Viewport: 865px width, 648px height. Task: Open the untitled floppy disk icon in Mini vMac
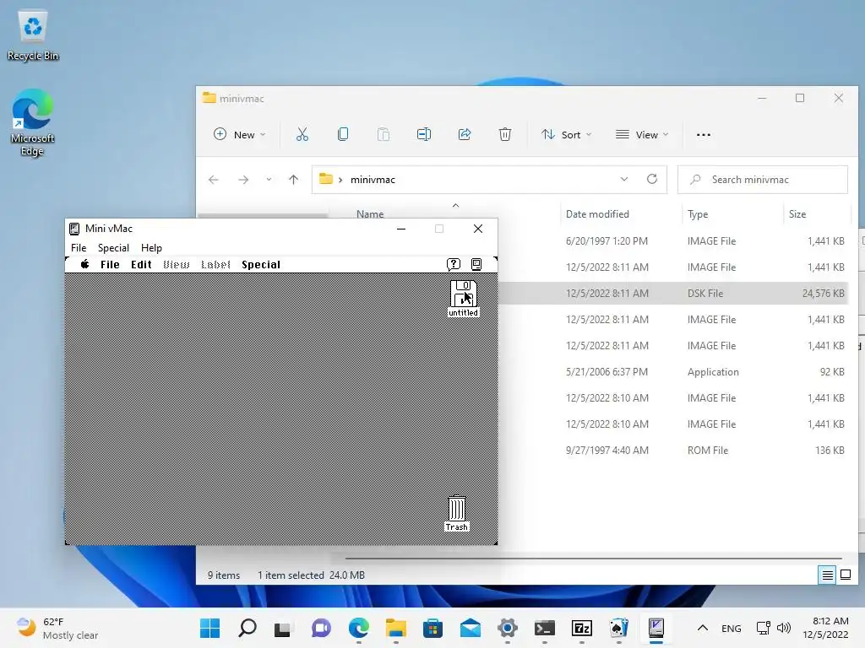tap(464, 294)
